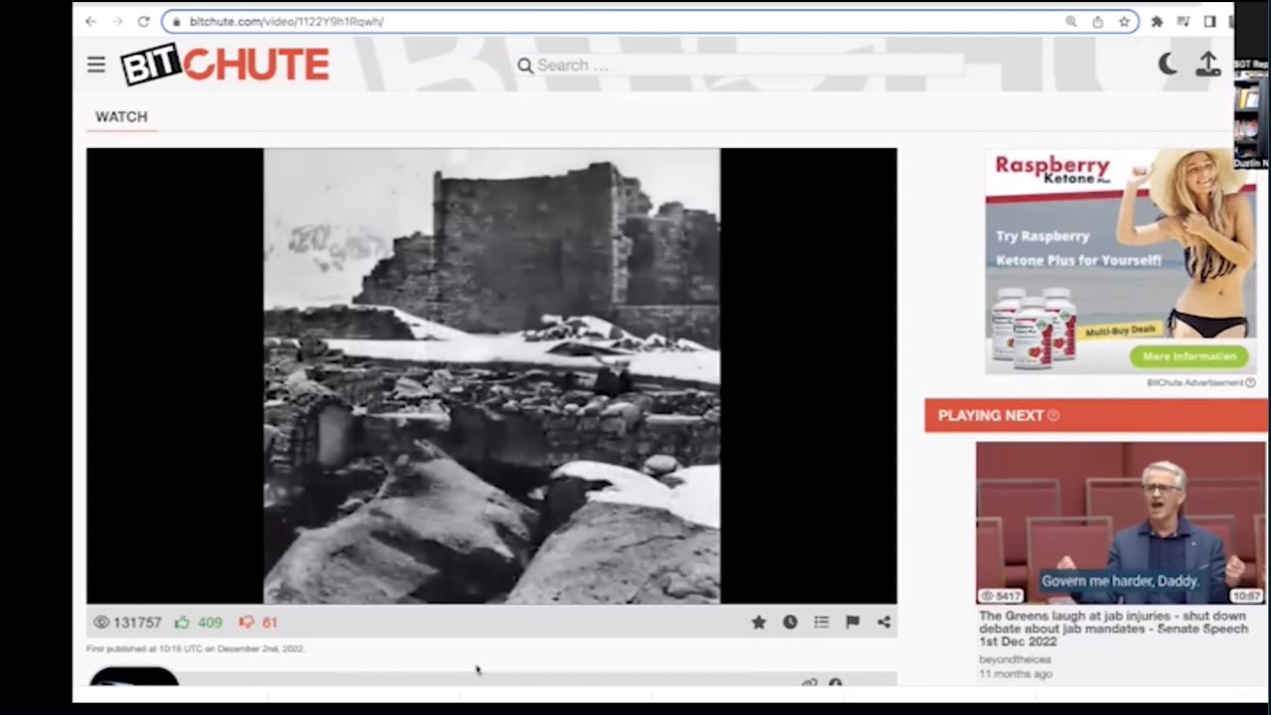
Task: Open the PLAYING NEXT header
Action: (1096, 415)
